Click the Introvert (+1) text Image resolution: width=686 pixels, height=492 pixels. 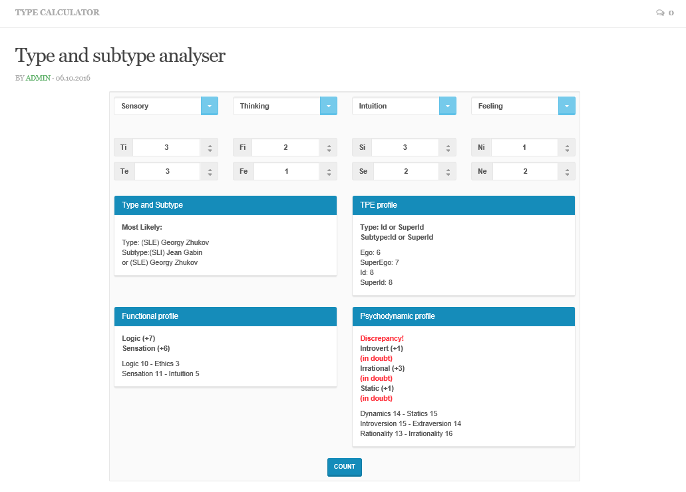click(x=381, y=348)
